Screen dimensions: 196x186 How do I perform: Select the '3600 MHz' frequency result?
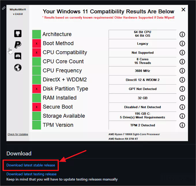coord(142,71)
